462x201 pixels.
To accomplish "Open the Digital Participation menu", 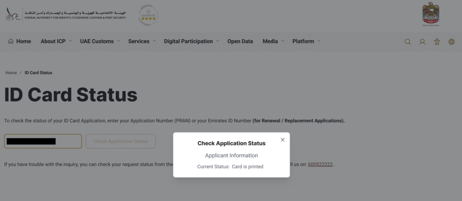I will coord(188,41).
